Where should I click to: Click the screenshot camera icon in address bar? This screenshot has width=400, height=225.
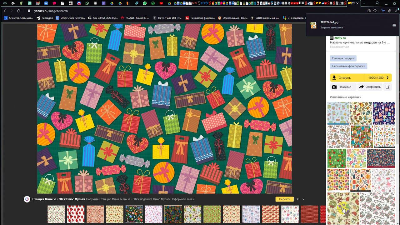click(x=369, y=11)
